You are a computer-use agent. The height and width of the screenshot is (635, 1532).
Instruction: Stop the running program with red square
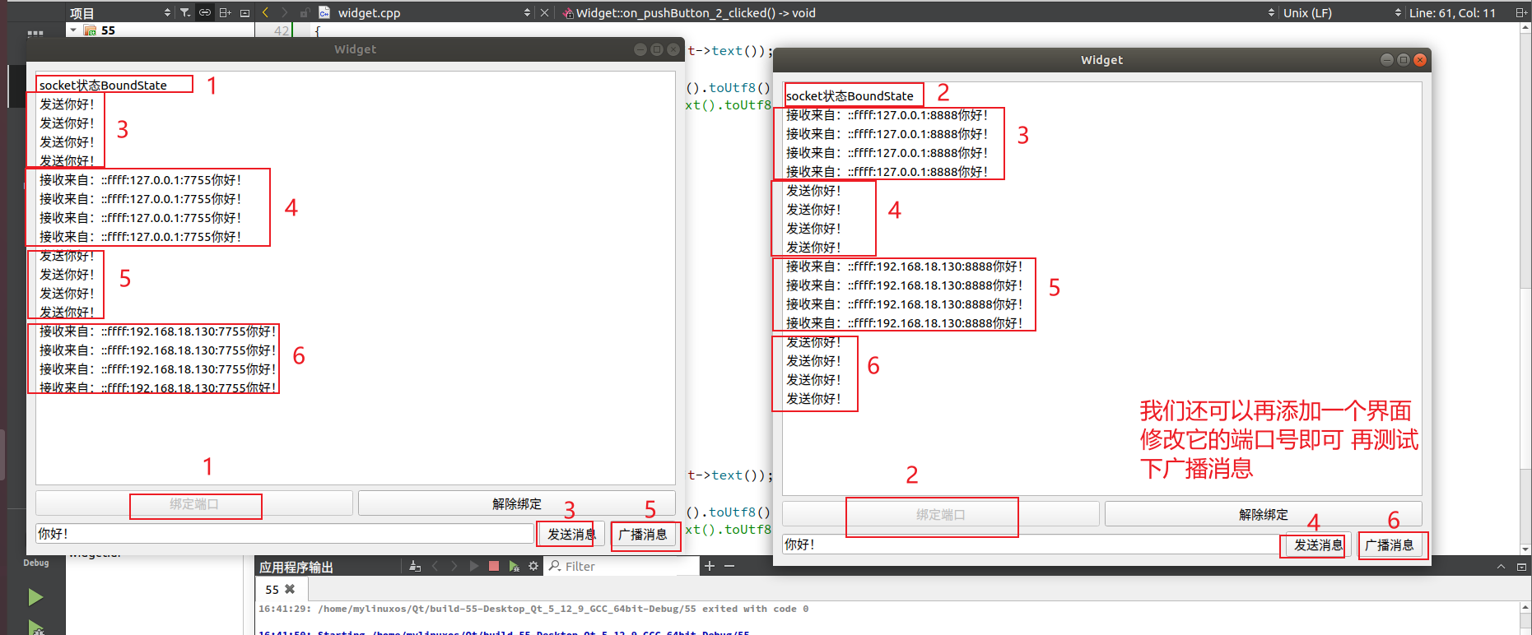(494, 566)
